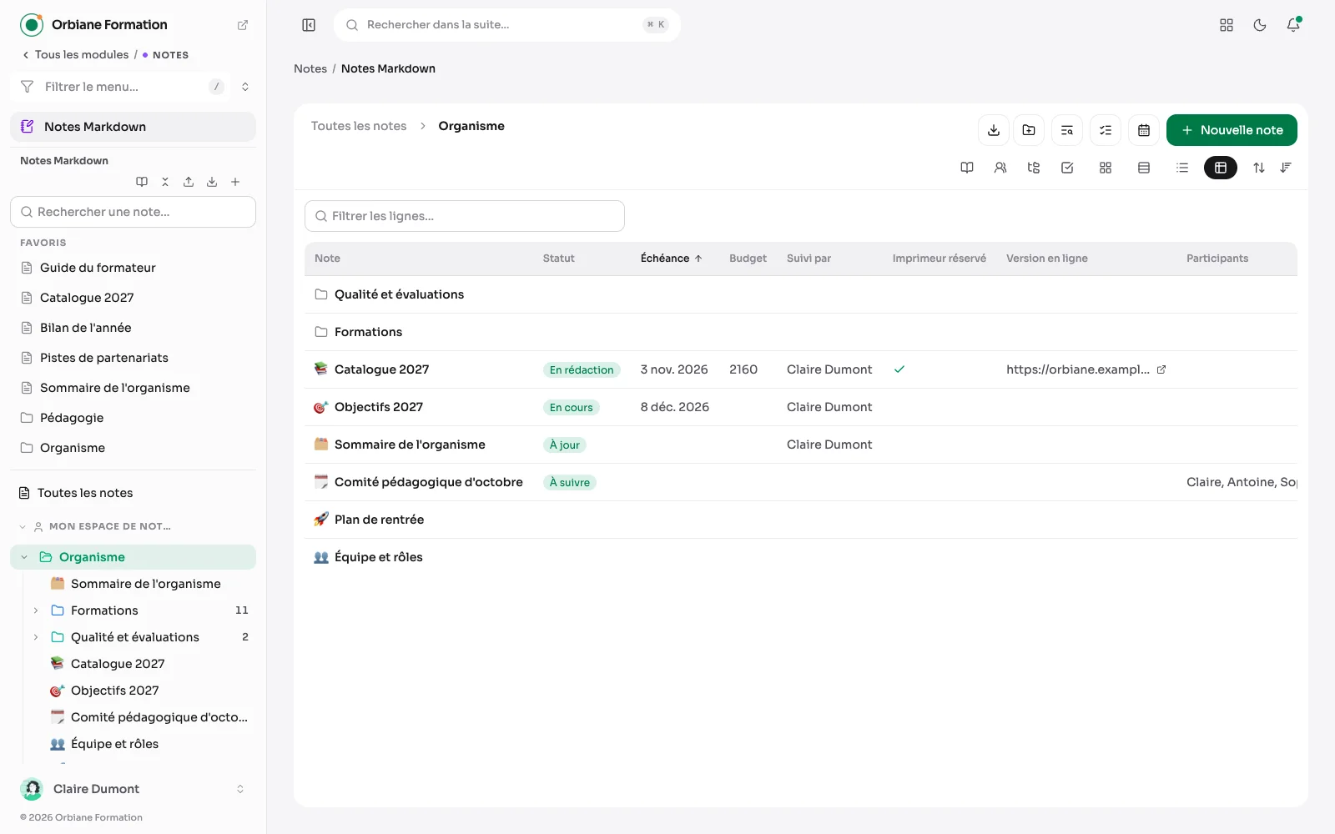The height and width of the screenshot is (834, 1335).
Task: Click the sidebar export upload icon
Action: (189, 182)
